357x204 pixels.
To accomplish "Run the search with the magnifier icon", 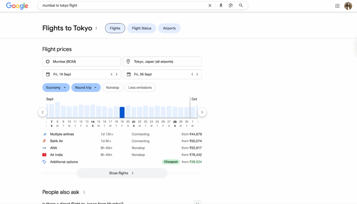I will 241,6.
